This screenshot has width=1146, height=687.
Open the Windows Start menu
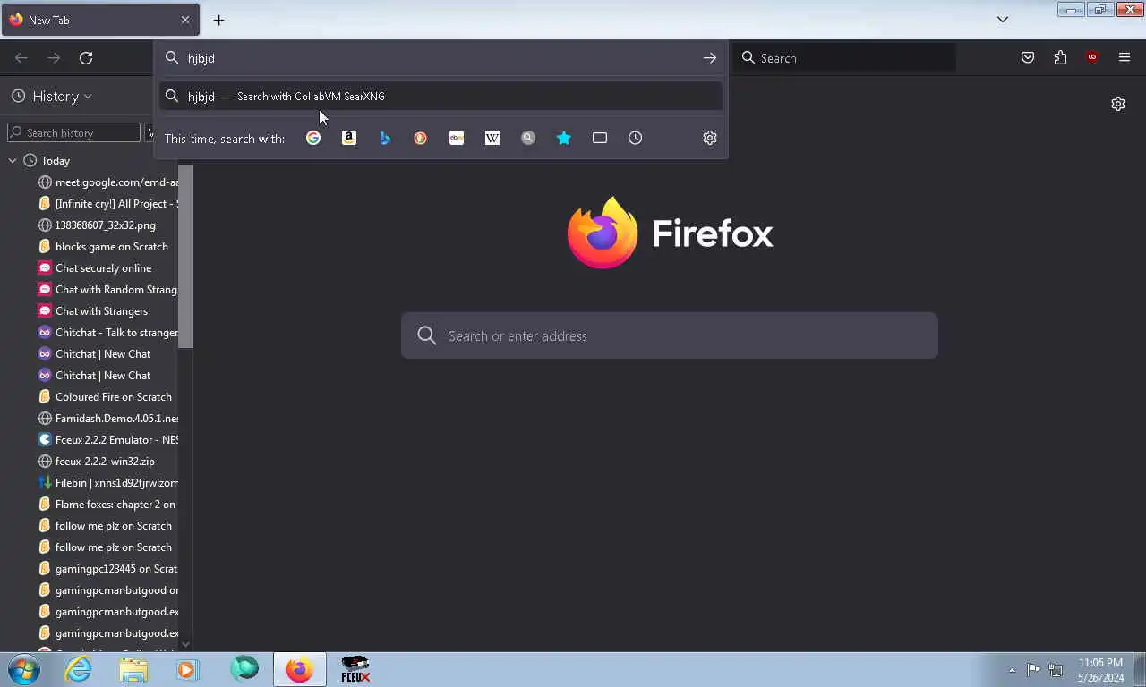coord(24,669)
